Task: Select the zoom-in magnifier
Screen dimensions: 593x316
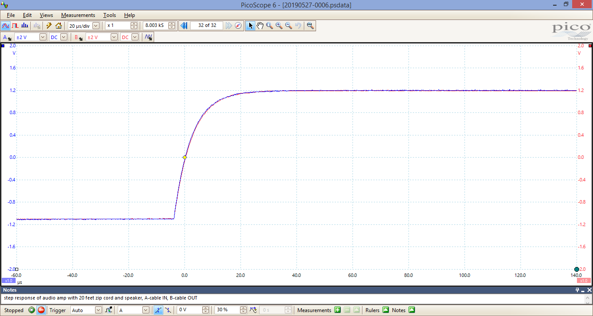Action: [x=279, y=26]
